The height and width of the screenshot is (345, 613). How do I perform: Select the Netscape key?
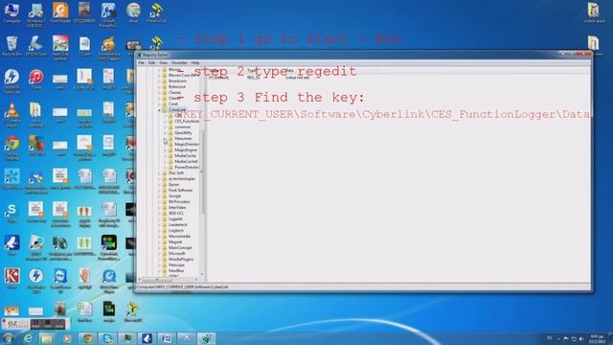click(176, 264)
